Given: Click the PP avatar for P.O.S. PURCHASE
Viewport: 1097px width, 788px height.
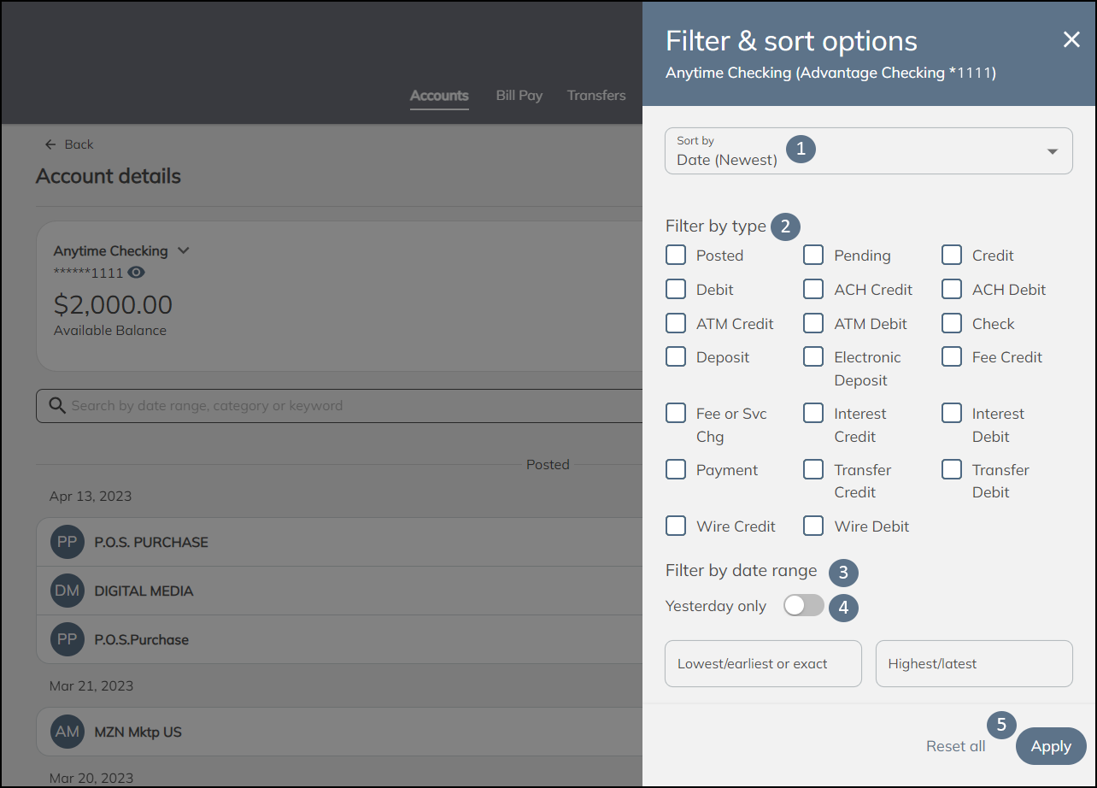Looking at the screenshot, I should tap(67, 542).
